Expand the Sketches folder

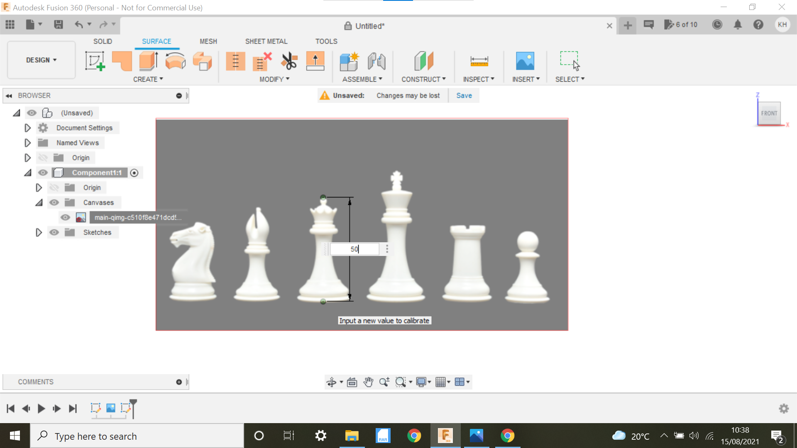(x=39, y=232)
